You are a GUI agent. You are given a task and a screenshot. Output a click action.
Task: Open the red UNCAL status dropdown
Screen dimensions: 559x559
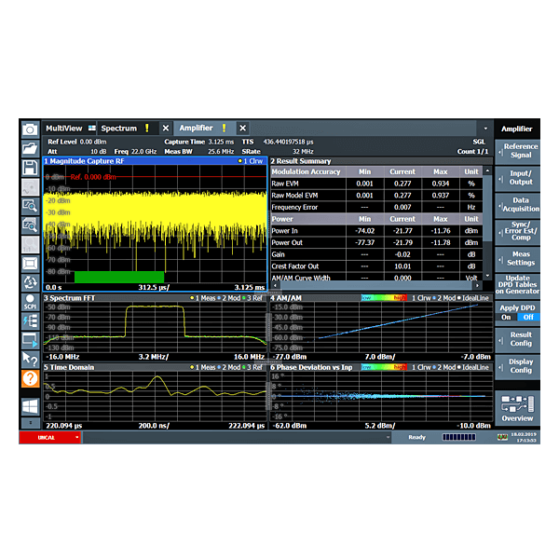50,438
